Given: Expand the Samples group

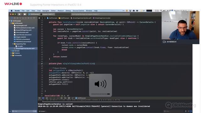Looking at the screenshot, I should tap(11, 51).
